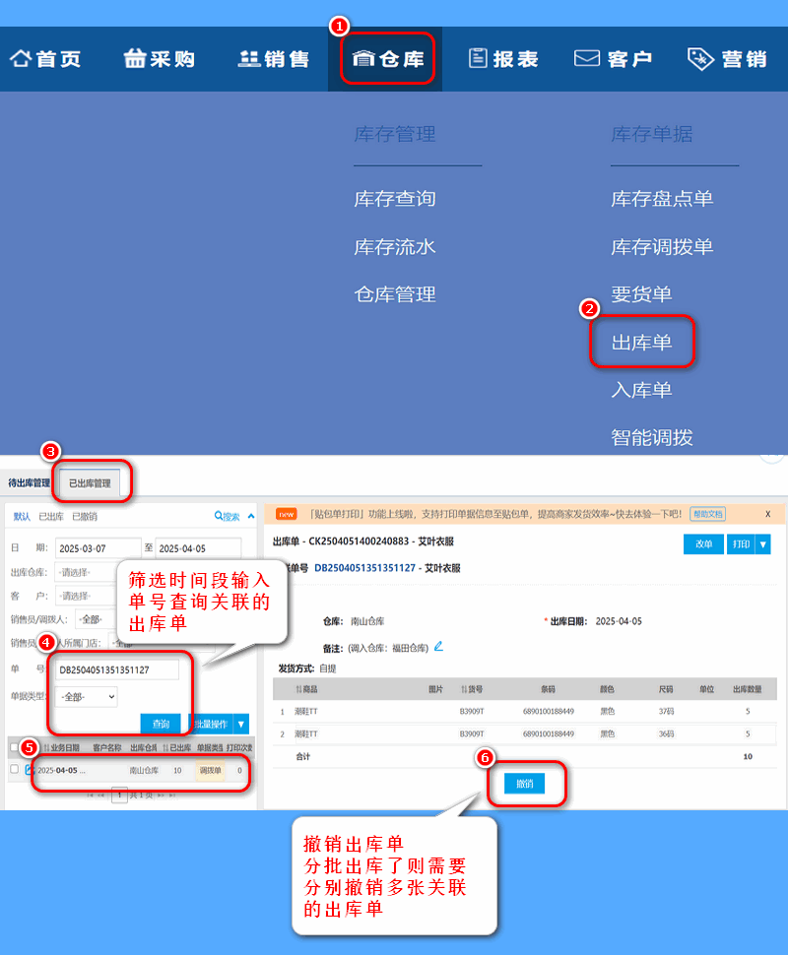
Task: Open 入库单 from the menu
Action: pos(642,390)
